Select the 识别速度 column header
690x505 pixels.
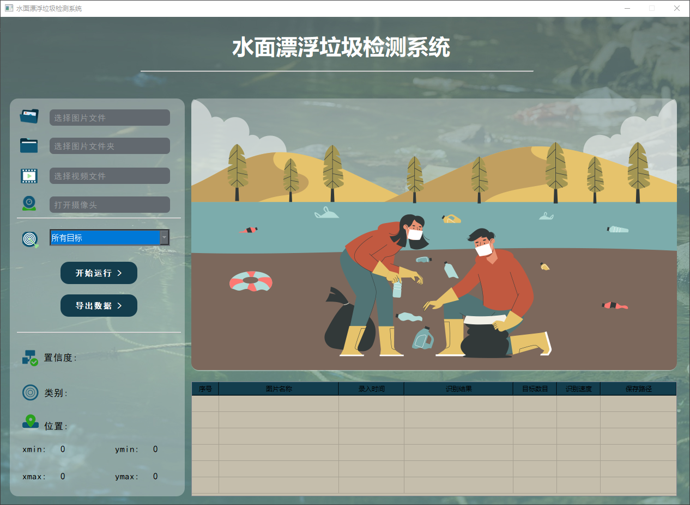(x=579, y=389)
